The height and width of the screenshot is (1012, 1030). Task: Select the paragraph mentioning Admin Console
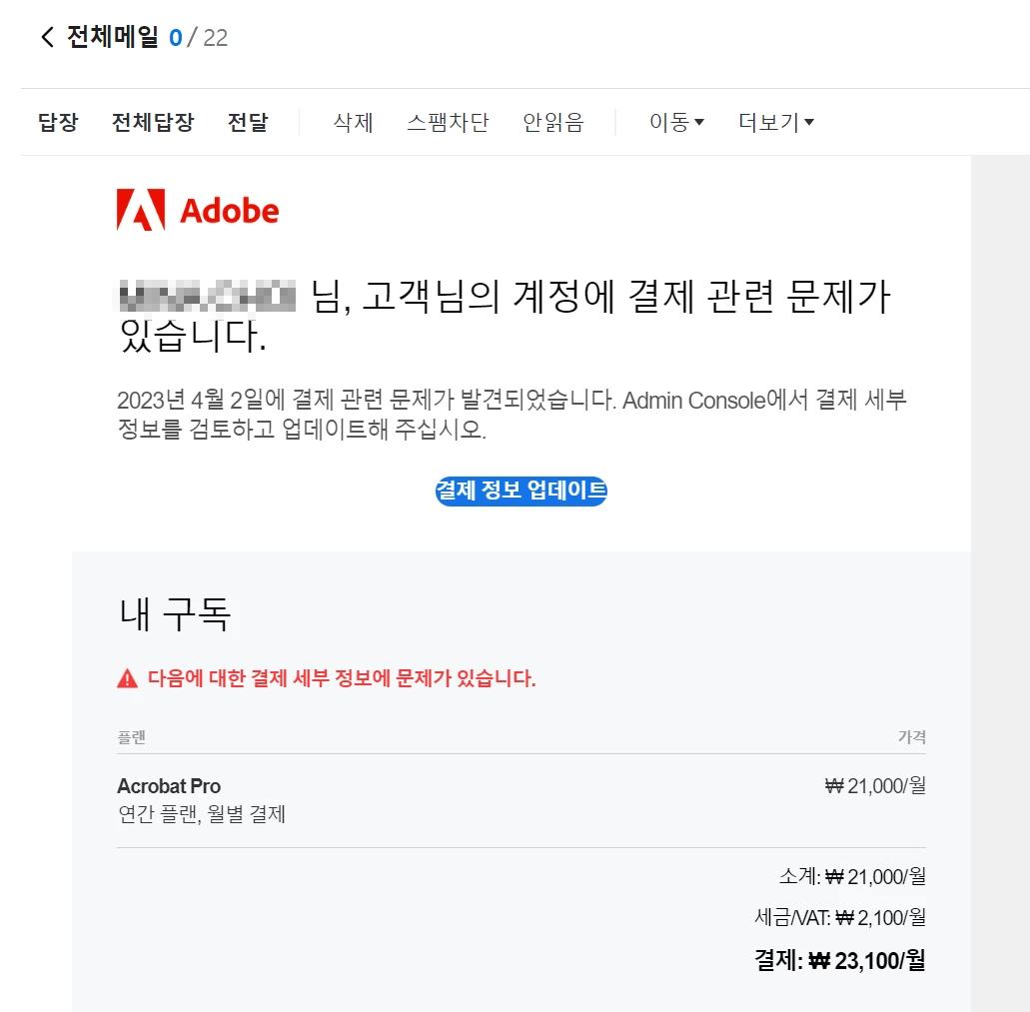point(512,415)
